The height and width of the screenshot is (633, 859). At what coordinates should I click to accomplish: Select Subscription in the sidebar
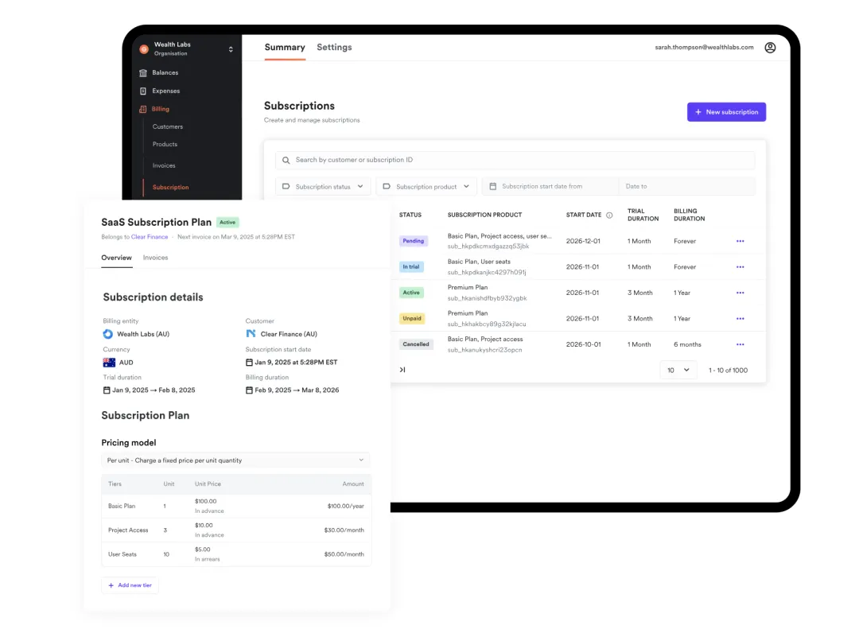pyautogui.click(x=170, y=187)
